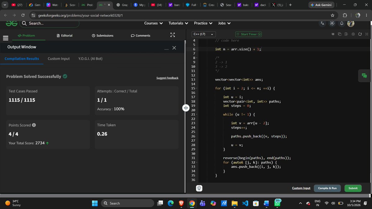
Task: Reset the code with the refresh icon
Action: click(x=360, y=34)
